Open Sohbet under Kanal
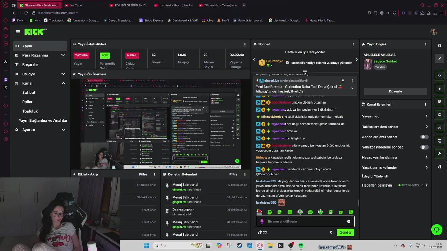 (x=29, y=93)
